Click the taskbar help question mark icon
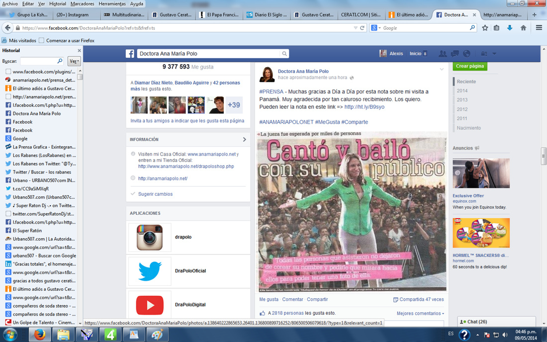Image resolution: width=547 pixels, height=342 pixels. pos(464,335)
